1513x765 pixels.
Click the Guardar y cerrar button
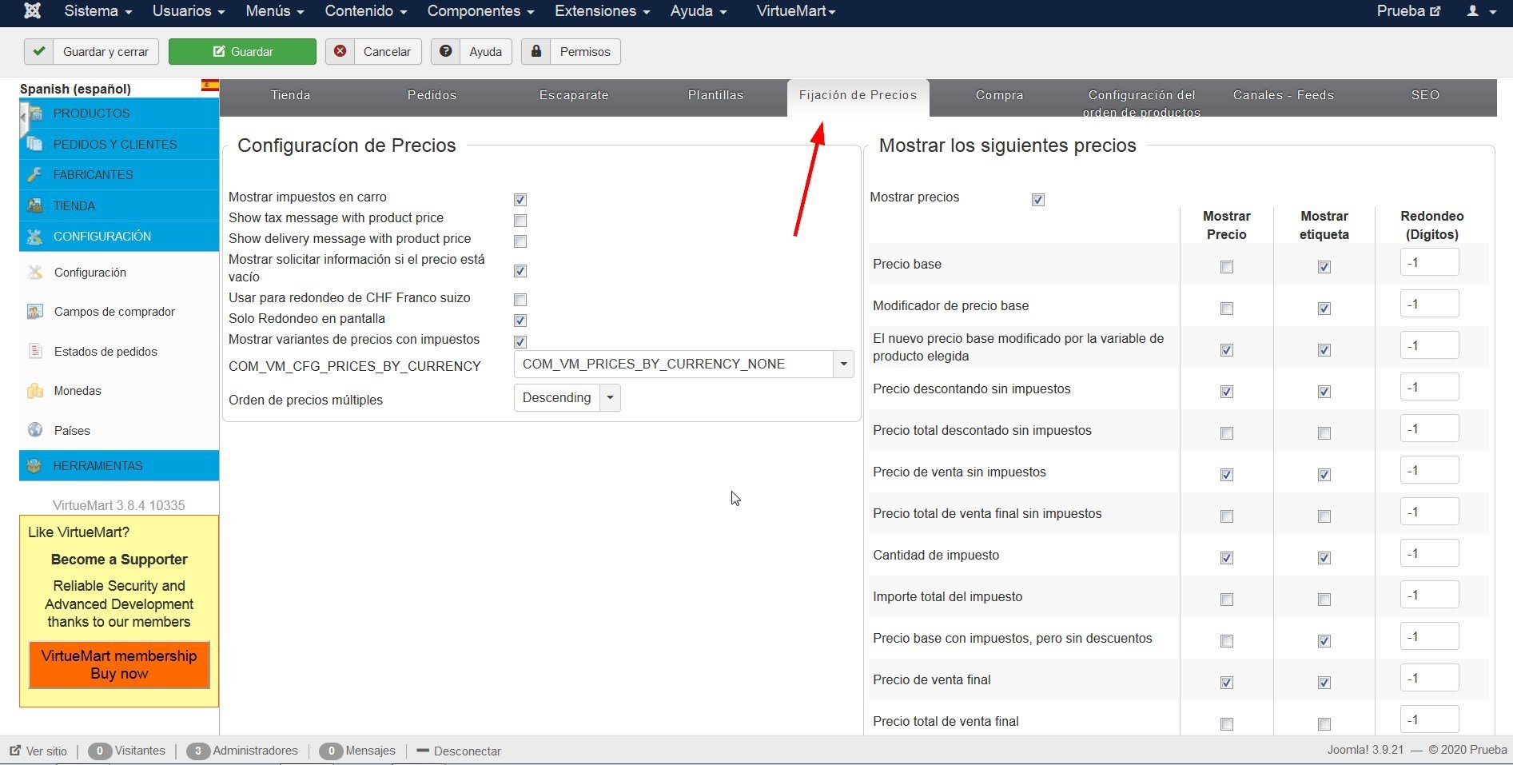(x=92, y=51)
